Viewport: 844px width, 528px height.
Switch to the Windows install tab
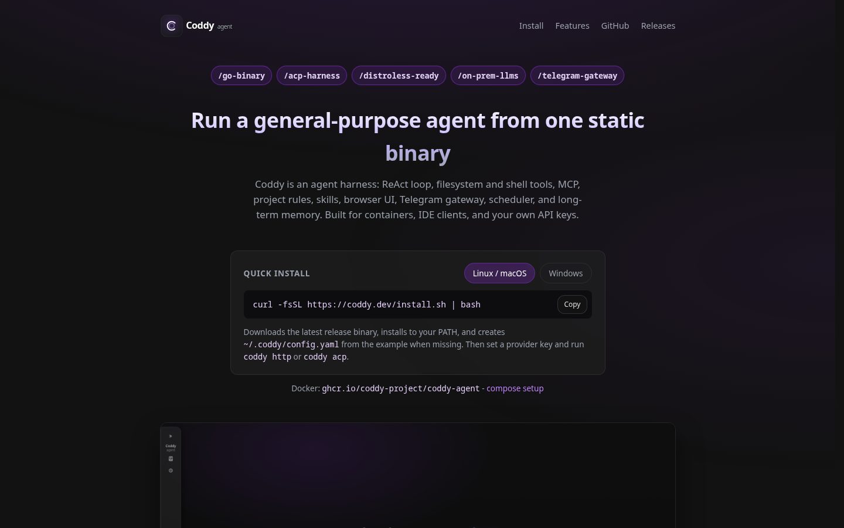566,273
